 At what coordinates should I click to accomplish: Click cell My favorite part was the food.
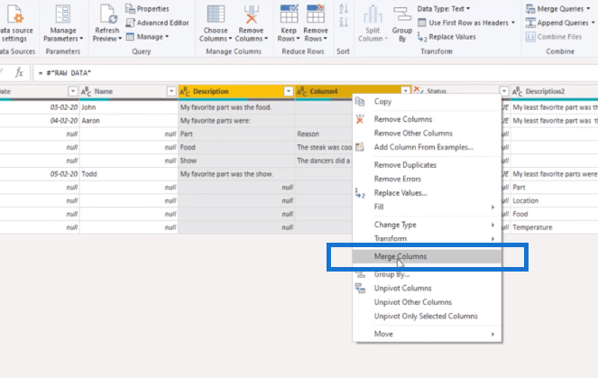[236, 107]
